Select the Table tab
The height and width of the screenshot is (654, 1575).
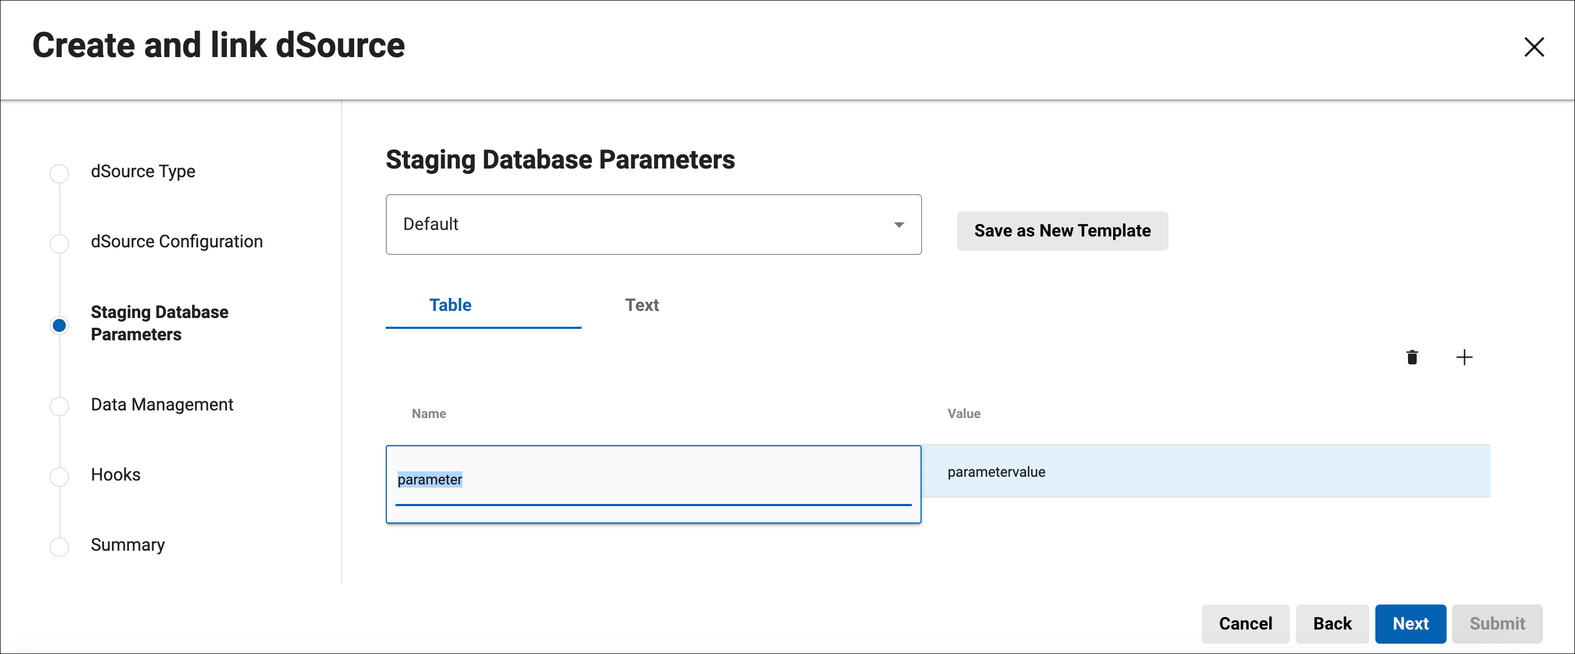[450, 305]
